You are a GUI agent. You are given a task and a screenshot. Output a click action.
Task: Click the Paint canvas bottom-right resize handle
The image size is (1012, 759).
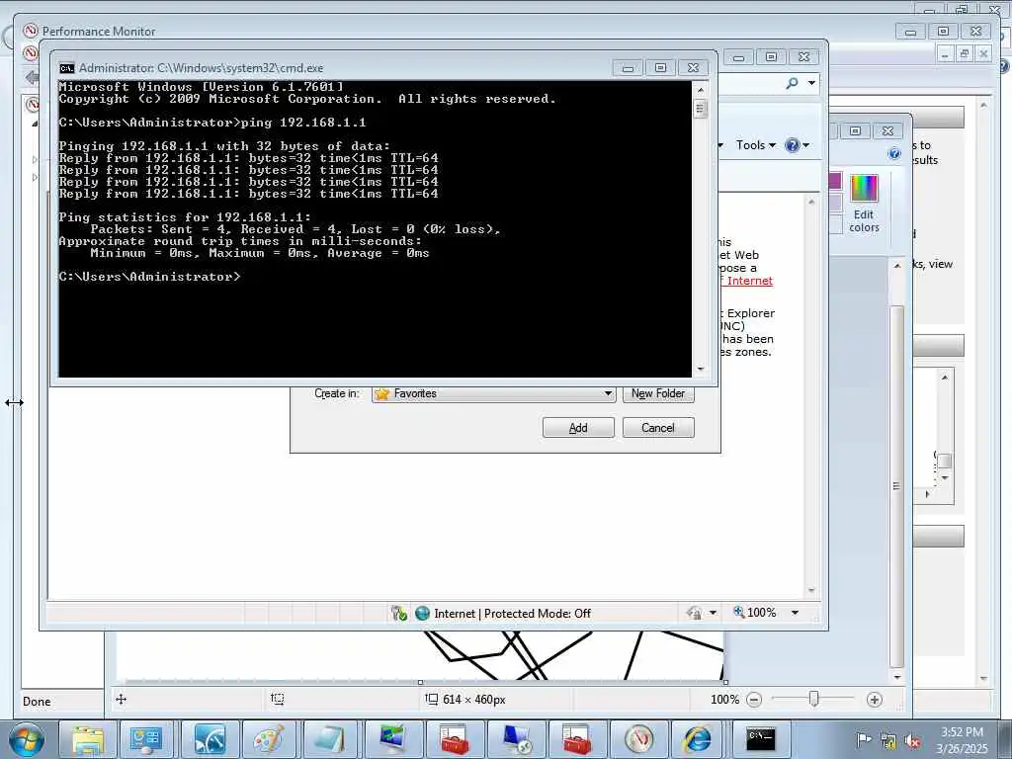click(725, 682)
